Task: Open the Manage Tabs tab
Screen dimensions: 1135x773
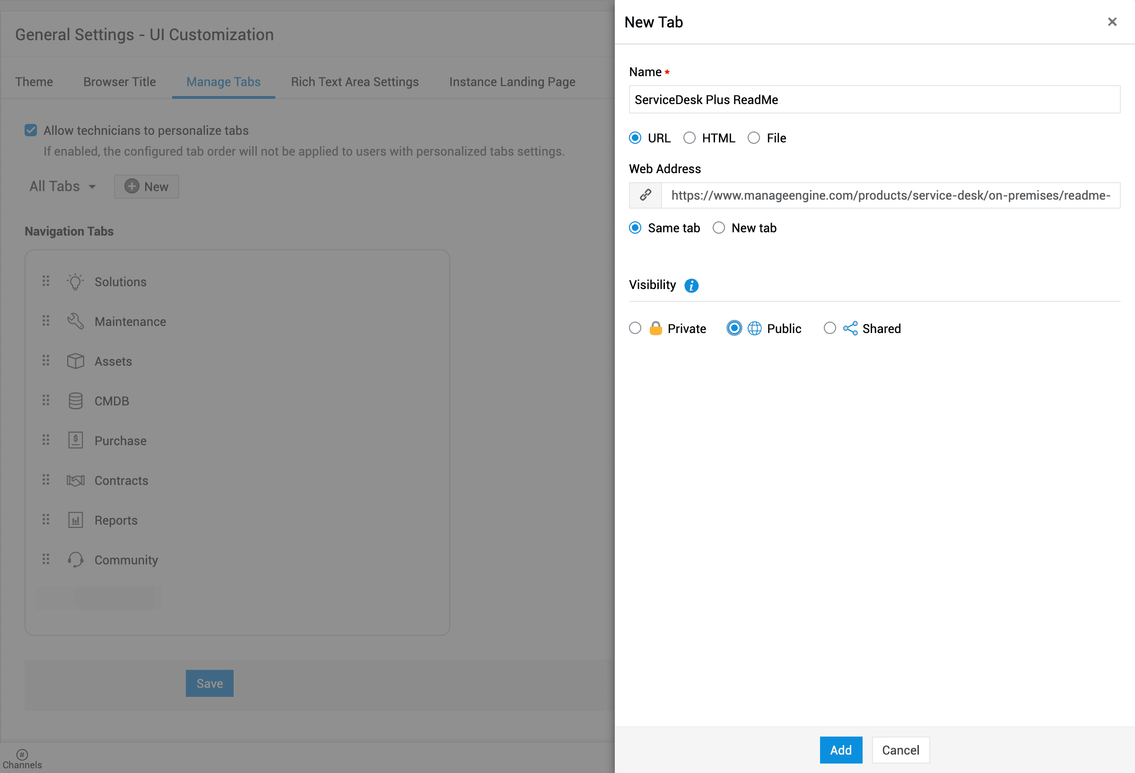Action: pyautogui.click(x=223, y=81)
